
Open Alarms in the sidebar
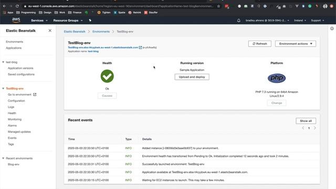(12, 125)
